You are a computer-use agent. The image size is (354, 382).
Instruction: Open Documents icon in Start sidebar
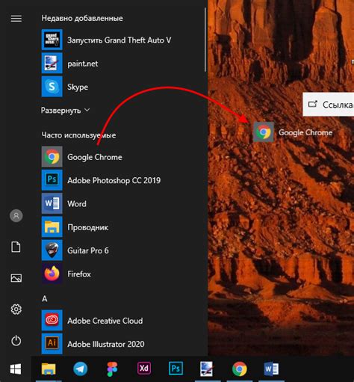point(16,247)
